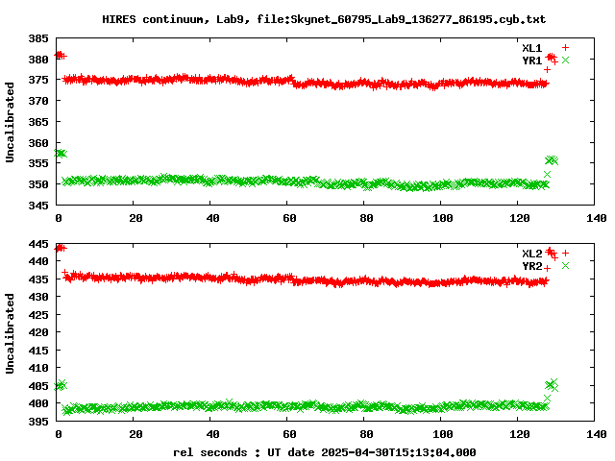Screen dimensions: 615x461
Task: Click the 440 y-axis tick label
Action: pos(38,261)
